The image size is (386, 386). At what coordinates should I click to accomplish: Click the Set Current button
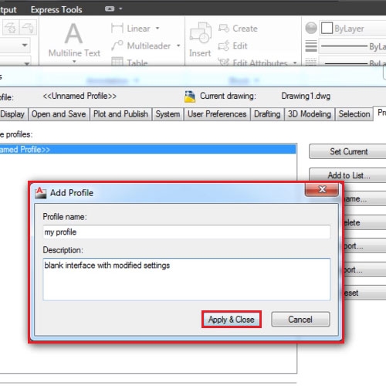point(347,151)
